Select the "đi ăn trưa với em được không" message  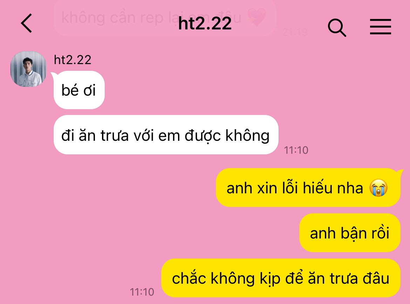(x=166, y=135)
